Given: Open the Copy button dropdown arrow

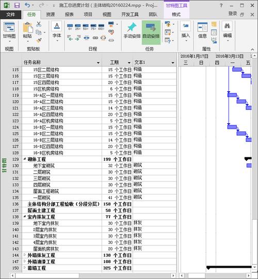Looking at the screenshot, I should [x=44, y=32].
